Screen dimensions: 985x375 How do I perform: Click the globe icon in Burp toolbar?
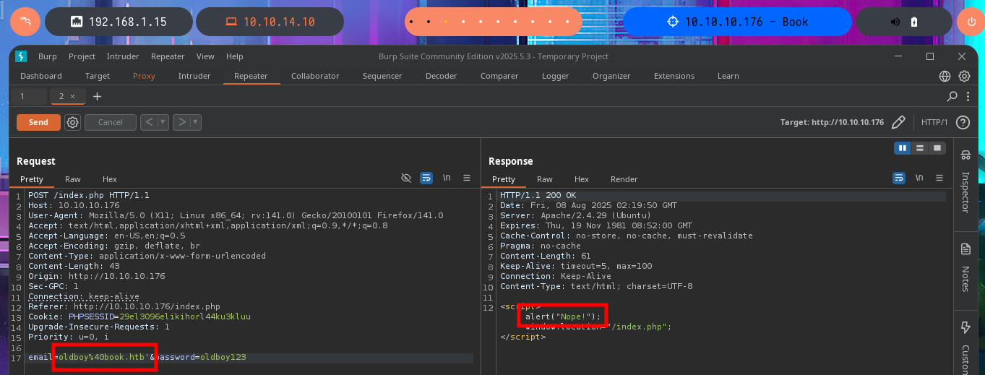[x=945, y=76]
